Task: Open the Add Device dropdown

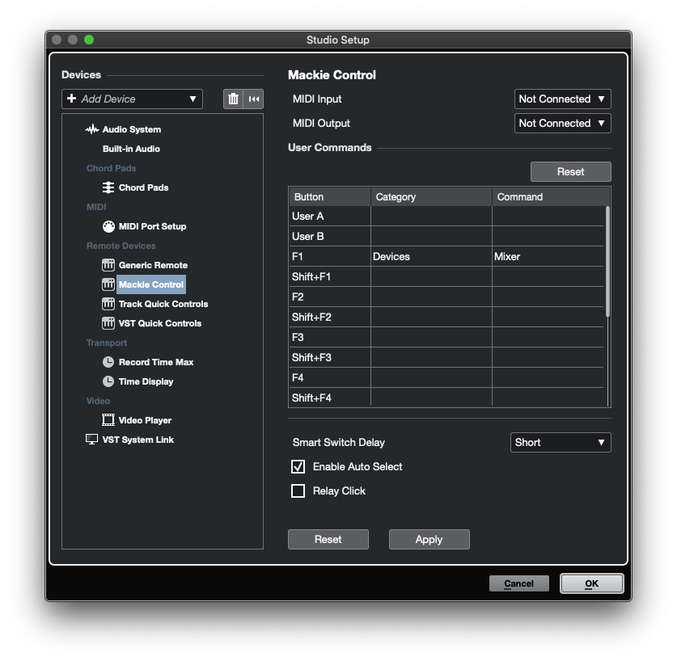Action: pos(132,99)
